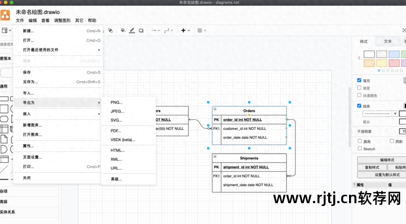This screenshot has height=224, width=406.
Task: Open dropdown arrow beside waypoints icon
Action: coord(172,30)
